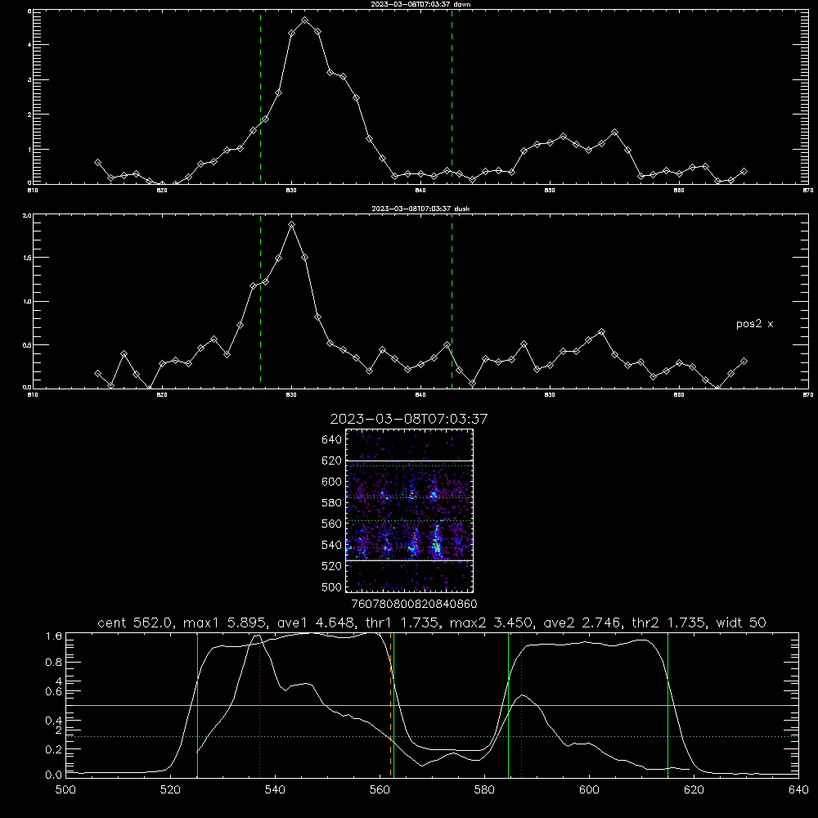
Task: Click the last diamond data point in the dusk plot
Action: [744, 361]
